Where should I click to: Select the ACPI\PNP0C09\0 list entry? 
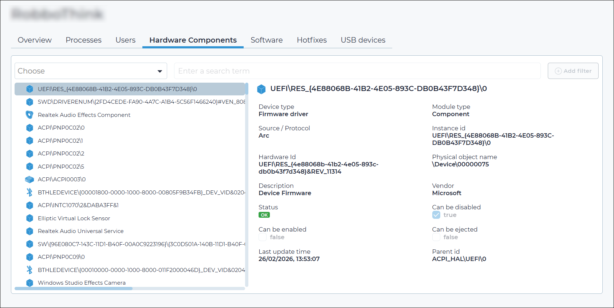(x=130, y=257)
